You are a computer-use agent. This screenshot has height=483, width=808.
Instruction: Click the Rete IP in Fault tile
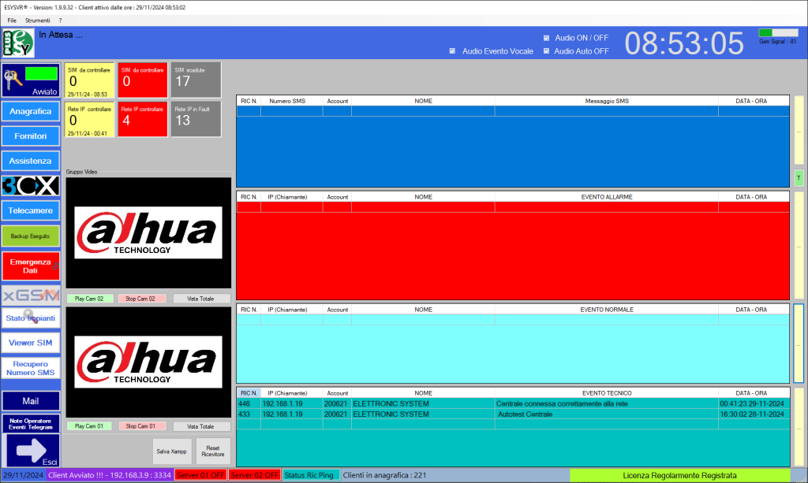coord(196,119)
